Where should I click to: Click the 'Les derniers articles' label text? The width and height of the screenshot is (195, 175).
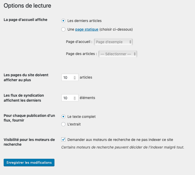coord(85,21)
